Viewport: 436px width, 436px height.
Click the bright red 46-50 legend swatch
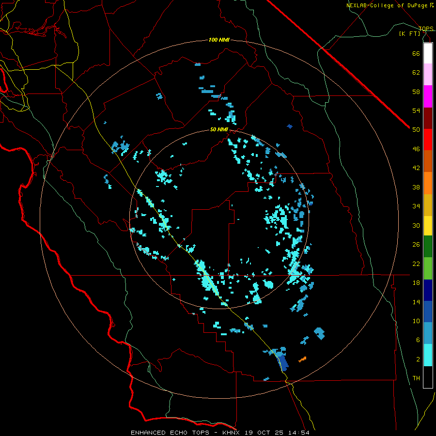[x=428, y=140]
